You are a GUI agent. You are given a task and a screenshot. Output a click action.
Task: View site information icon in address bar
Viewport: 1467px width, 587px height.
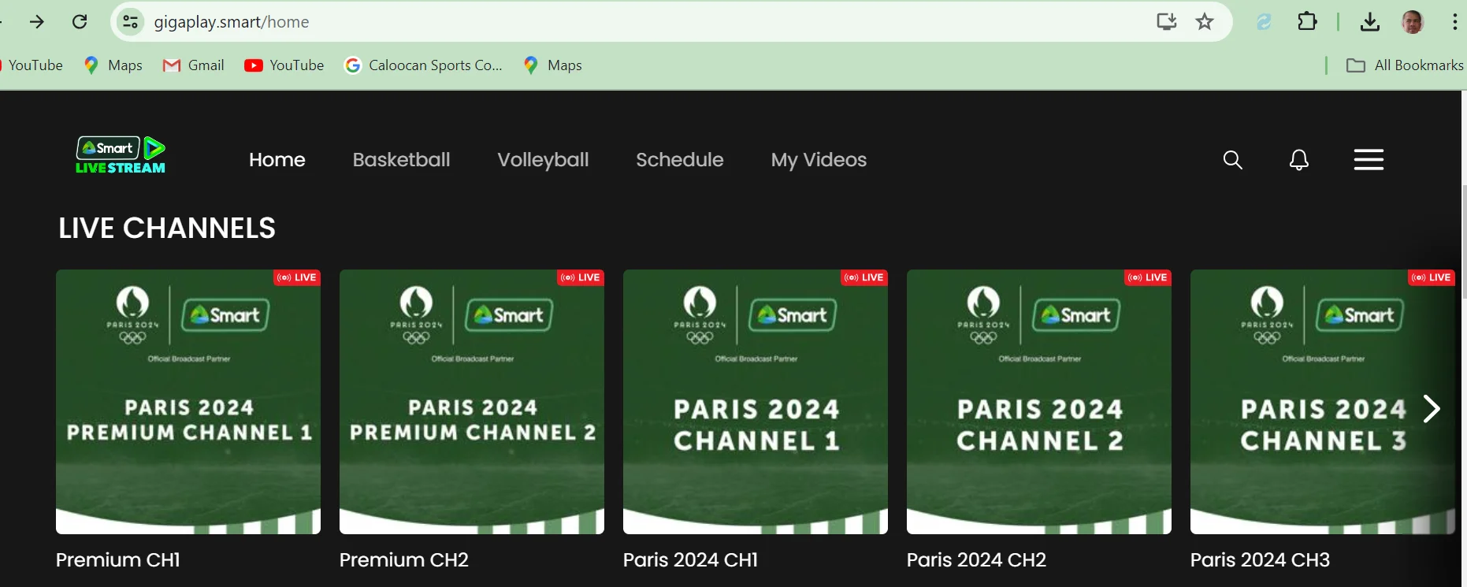coord(131,21)
